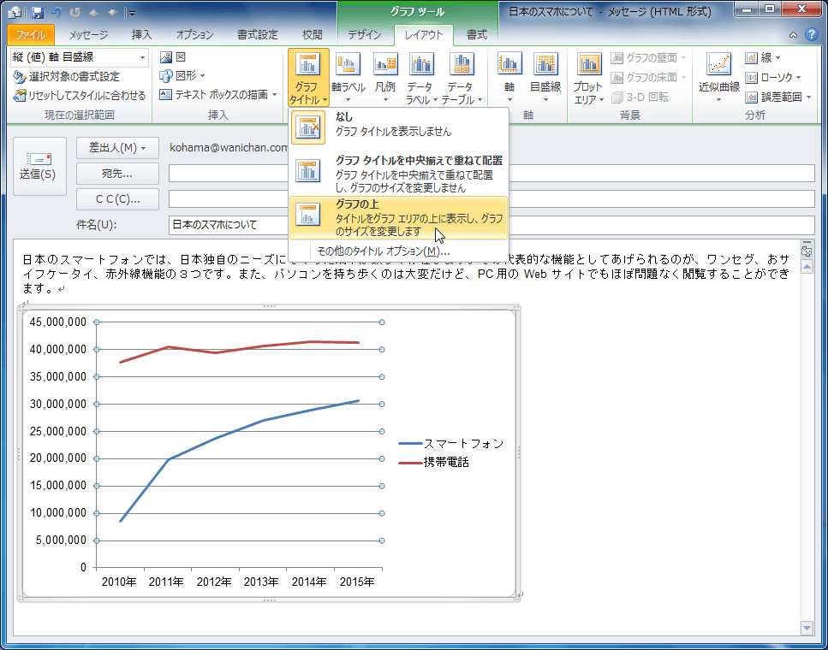Open the 軸 axes dropdown
Image resolution: width=828 pixels, height=650 pixels.
(x=509, y=78)
